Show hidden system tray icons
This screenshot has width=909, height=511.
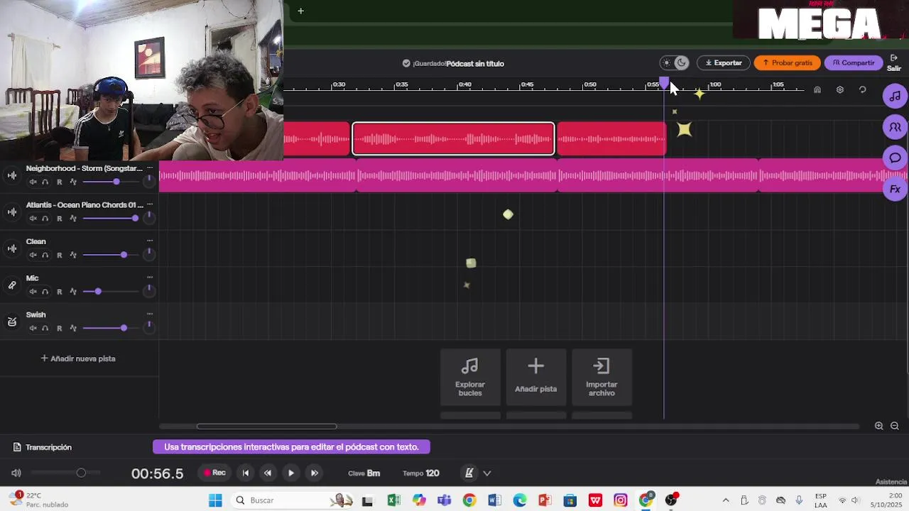click(x=726, y=500)
